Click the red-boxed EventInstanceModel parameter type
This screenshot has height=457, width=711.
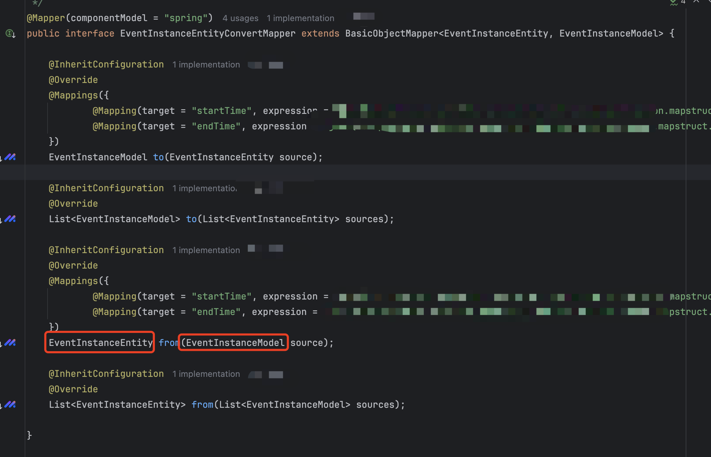pyautogui.click(x=235, y=343)
